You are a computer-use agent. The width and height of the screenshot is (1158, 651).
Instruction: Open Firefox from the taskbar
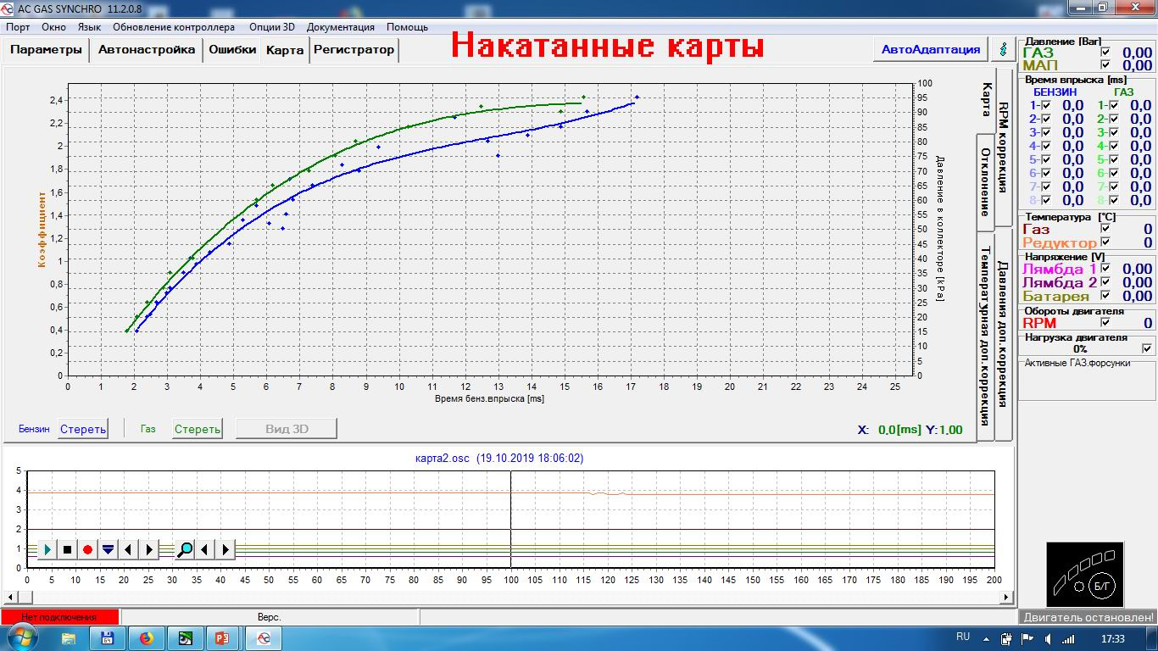click(147, 638)
